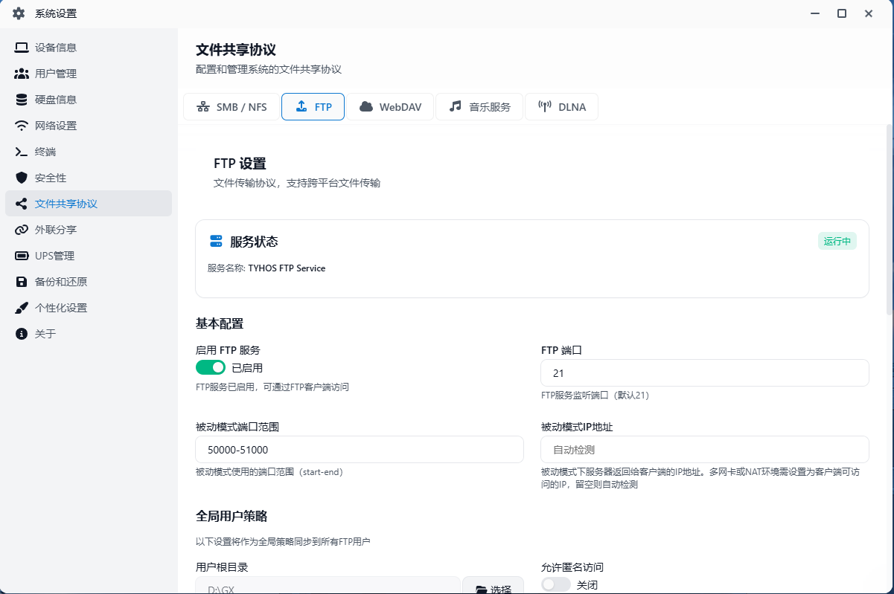This screenshot has height=594, width=894.
Task: Go to 网络设置 in the sidebar
Action: (89, 126)
